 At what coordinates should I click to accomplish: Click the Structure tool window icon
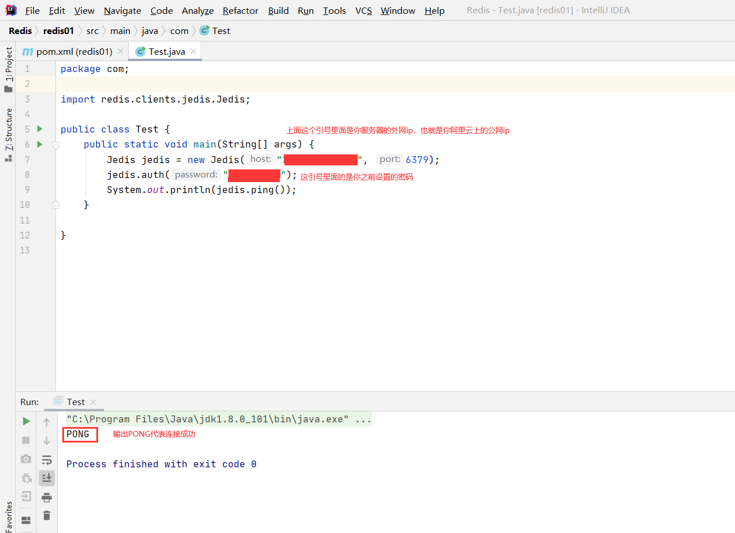8,158
